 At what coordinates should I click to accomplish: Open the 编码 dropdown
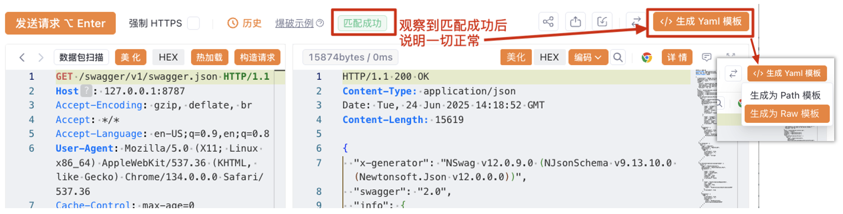coord(588,57)
